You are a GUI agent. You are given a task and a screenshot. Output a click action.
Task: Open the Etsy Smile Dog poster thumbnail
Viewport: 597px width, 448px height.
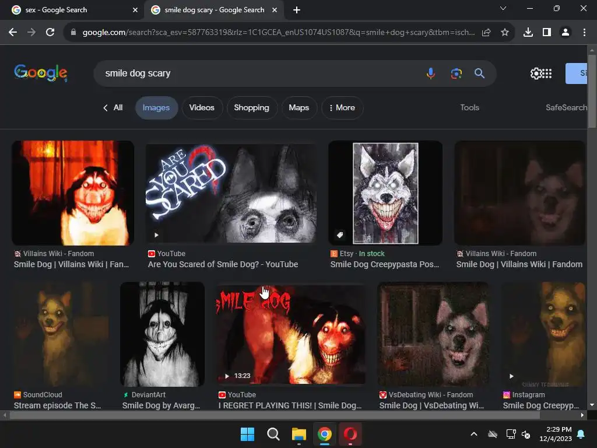385,193
